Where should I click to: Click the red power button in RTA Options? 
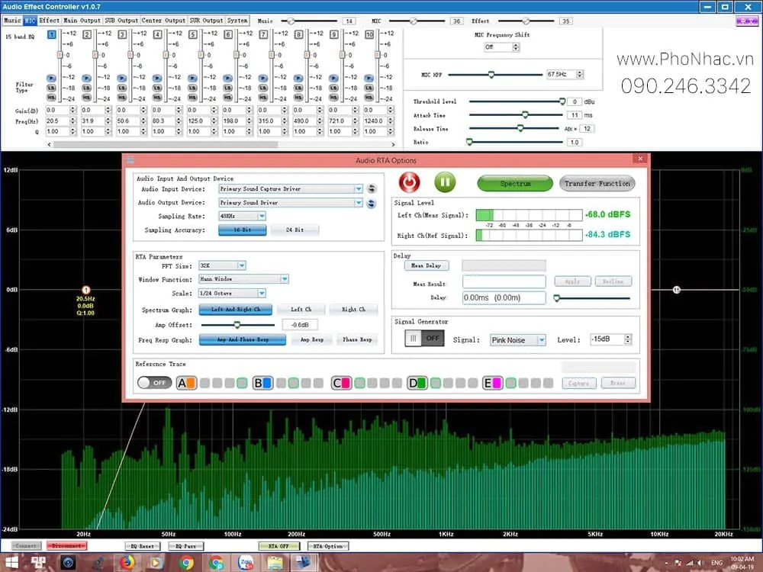(x=410, y=182)
